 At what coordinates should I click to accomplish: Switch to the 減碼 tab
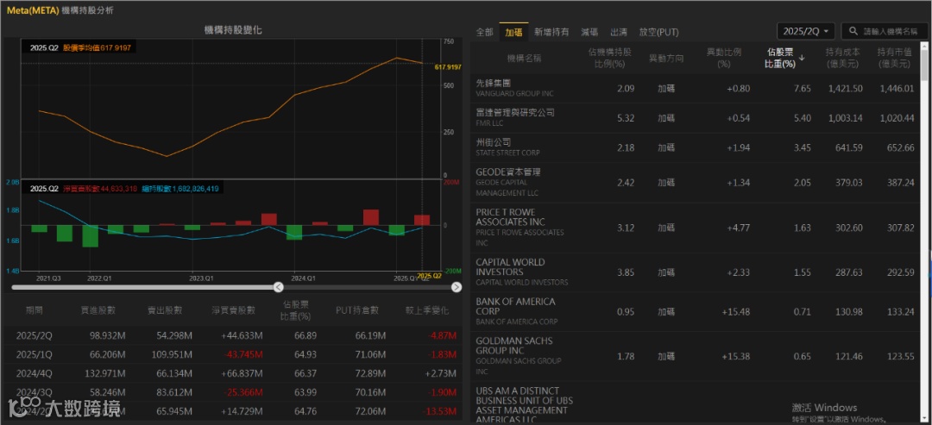click(589, 32)
